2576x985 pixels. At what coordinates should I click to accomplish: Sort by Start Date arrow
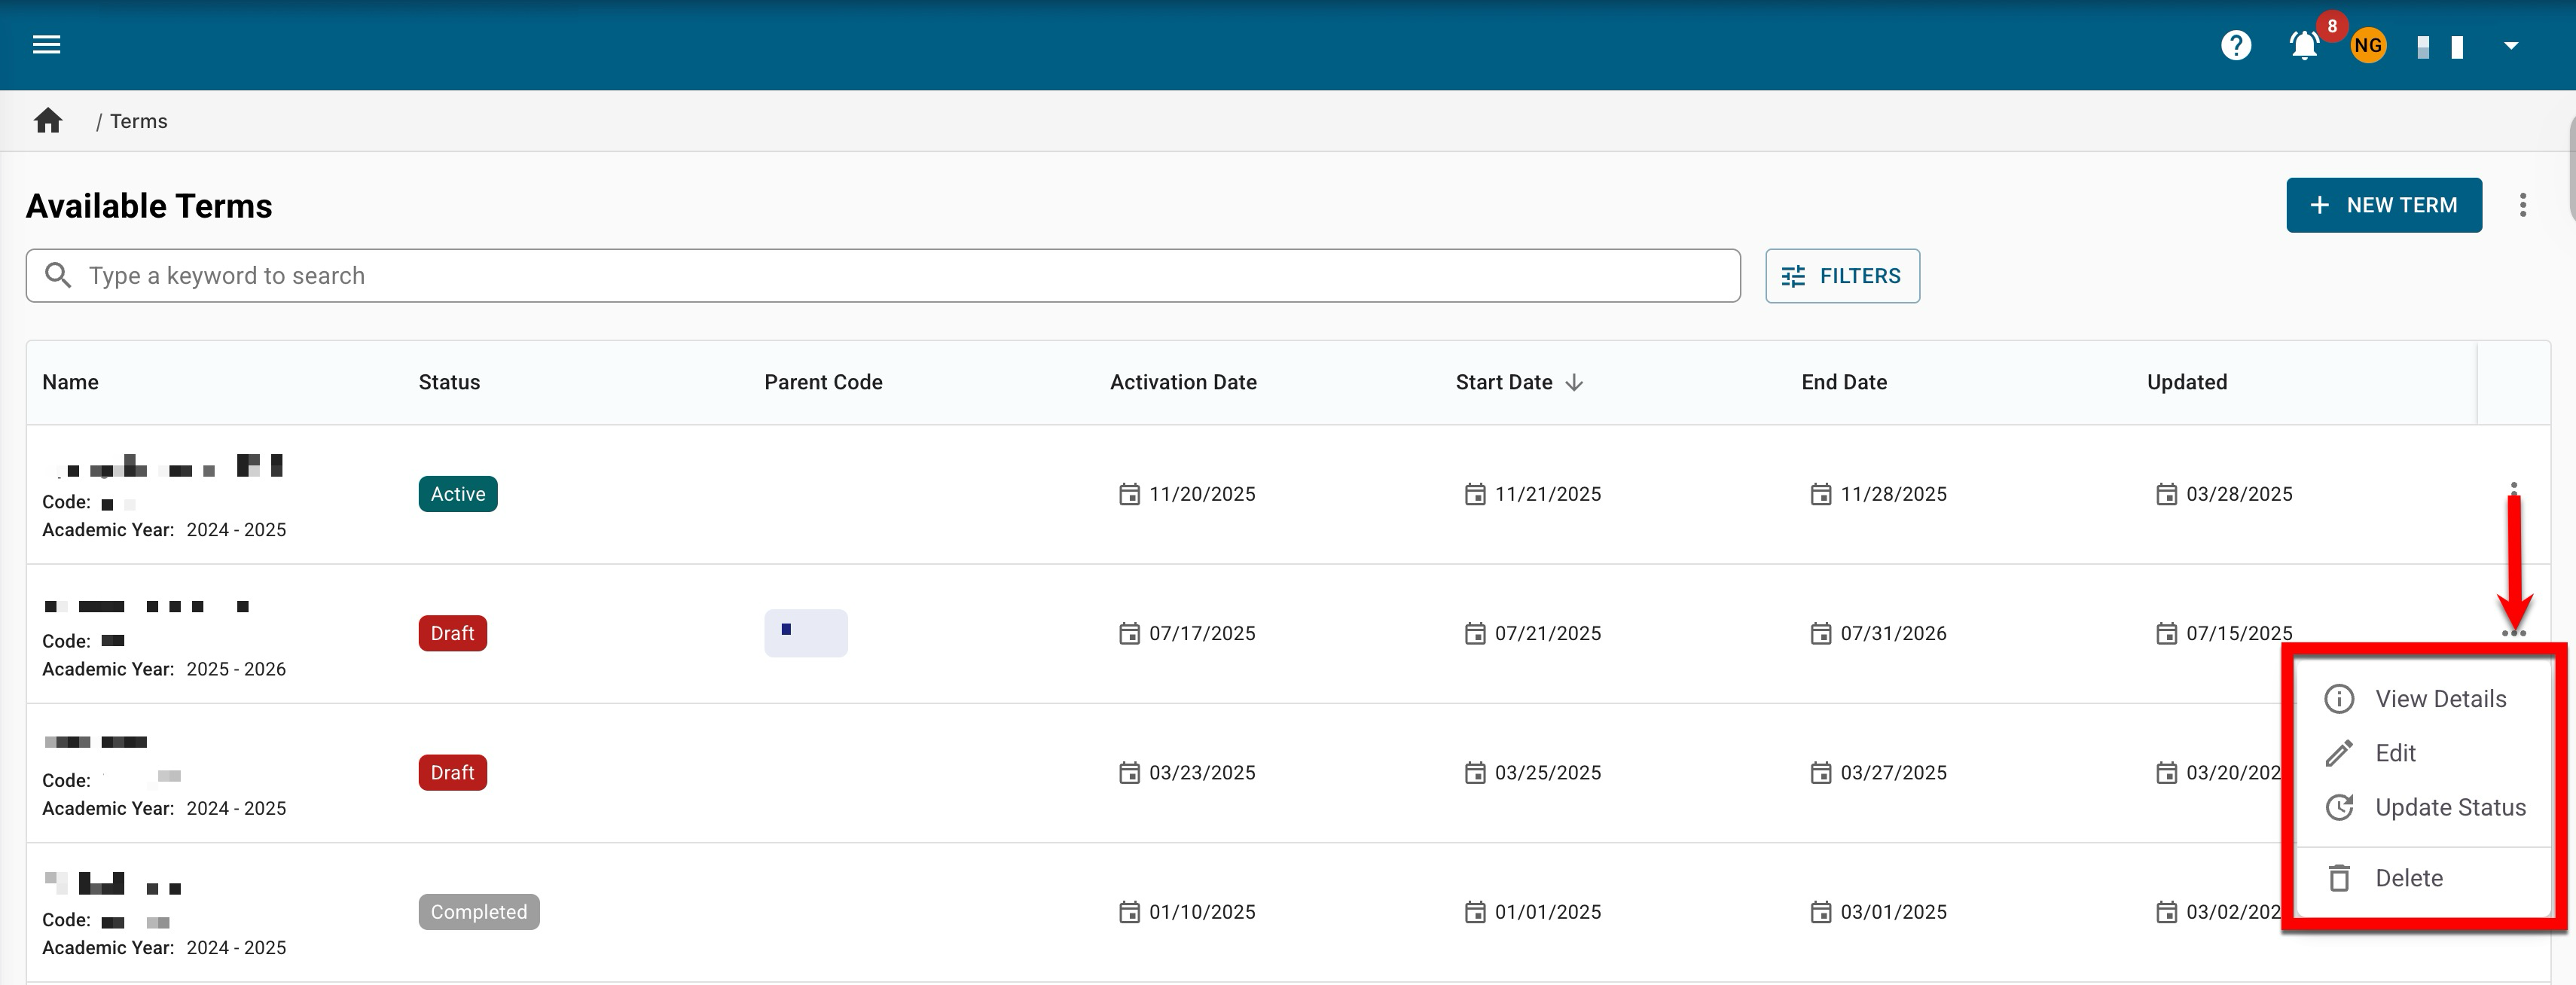click(1574, 382)
